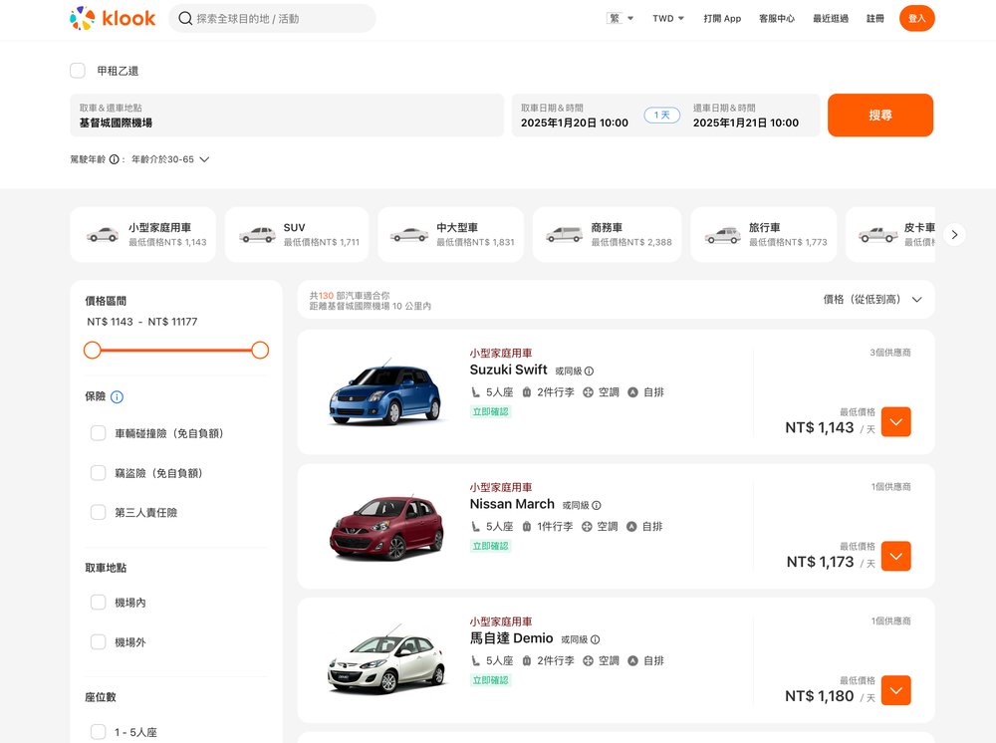The height and width of the screenshot is (743, 996).
Task: Expand the Suzuki Swift price details chevron
Action: tap(895, 421)
